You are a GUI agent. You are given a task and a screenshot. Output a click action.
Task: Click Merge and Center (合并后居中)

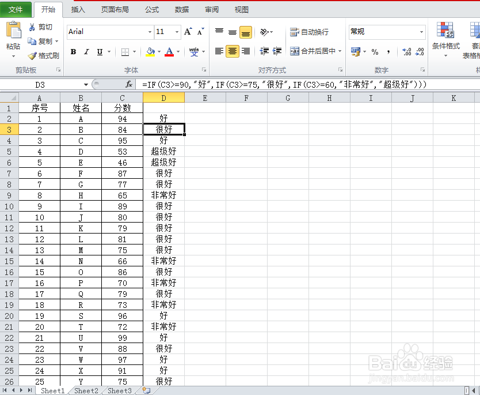313,51
